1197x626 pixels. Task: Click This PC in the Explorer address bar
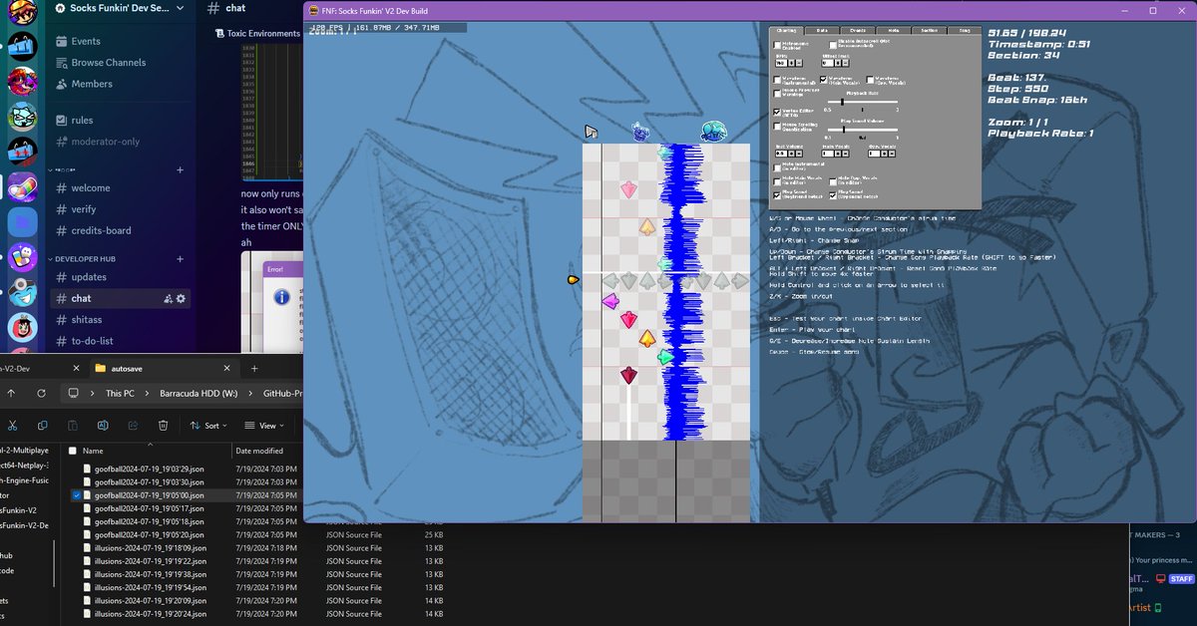pos(120,393)
